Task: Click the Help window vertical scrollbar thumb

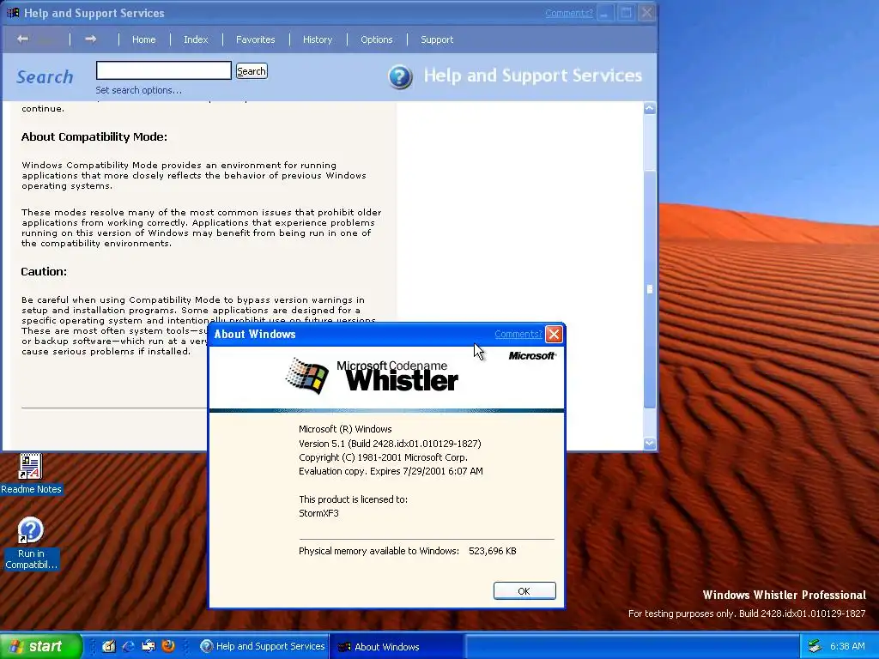Action: [x=650, y=288]
